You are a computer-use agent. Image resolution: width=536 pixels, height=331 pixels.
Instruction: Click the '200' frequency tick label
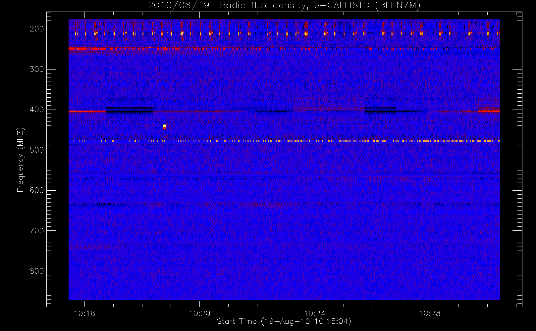click(37, 29)
